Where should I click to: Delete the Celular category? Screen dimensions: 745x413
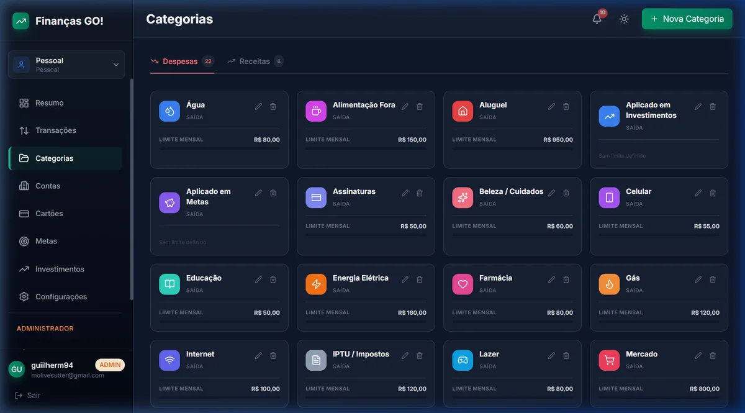tap(713, 193)
